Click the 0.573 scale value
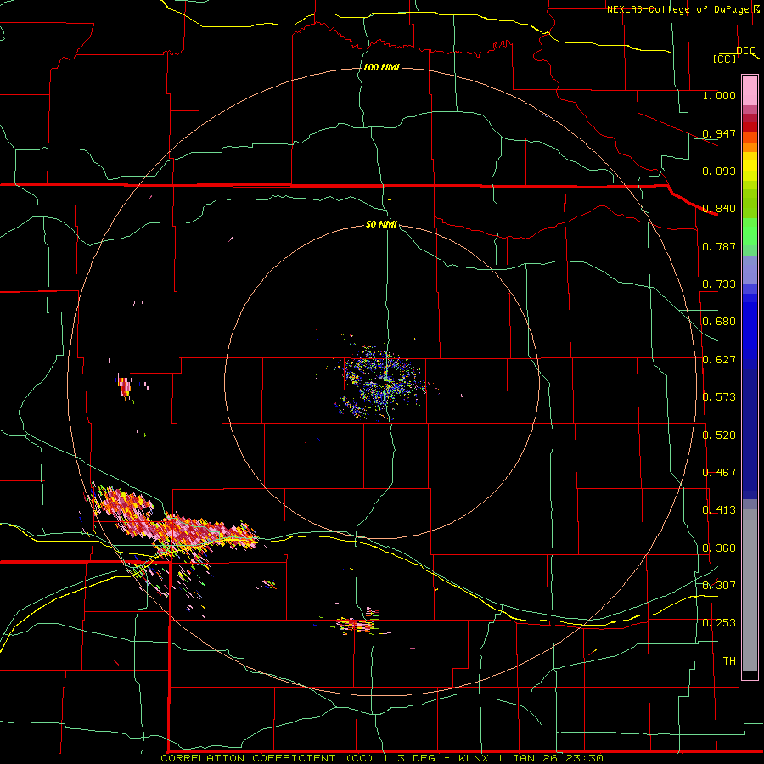This screenshot has height=764, width=764. click(719, 397)
